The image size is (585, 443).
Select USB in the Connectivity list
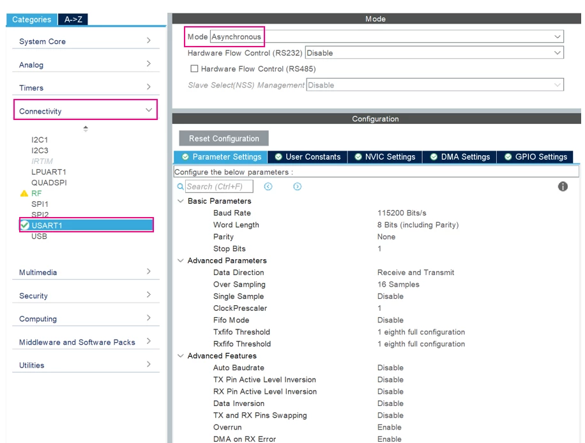click(39, 236)
